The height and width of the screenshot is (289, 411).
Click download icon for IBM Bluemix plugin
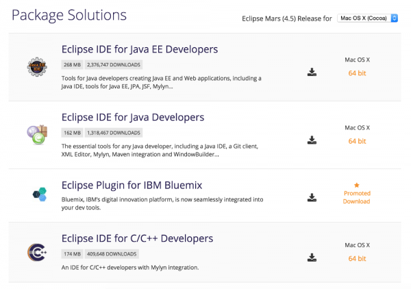(312, 197)
